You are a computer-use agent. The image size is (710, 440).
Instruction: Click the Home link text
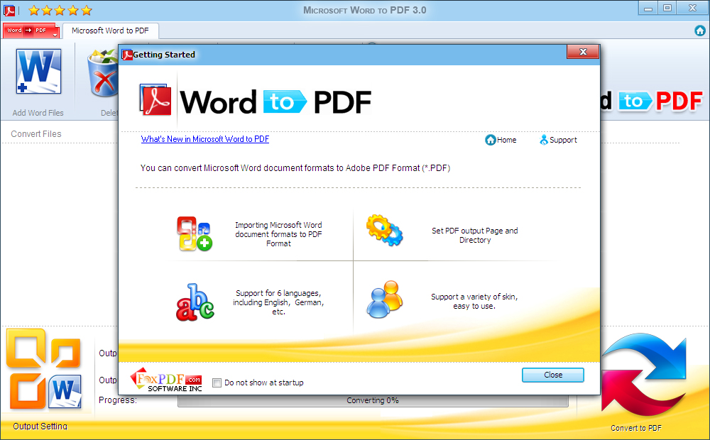(x=507, y=140)
